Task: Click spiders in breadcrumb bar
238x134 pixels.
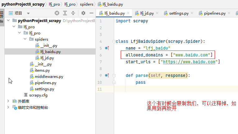Action: point(86,4)
